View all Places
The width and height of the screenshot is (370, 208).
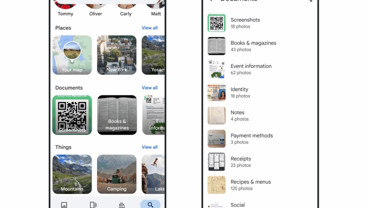(x=150, y=28)
